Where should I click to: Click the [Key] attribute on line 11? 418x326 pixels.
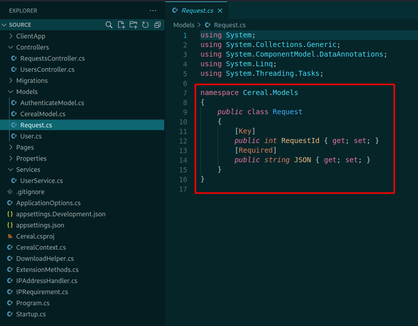[x=245, y=131]
